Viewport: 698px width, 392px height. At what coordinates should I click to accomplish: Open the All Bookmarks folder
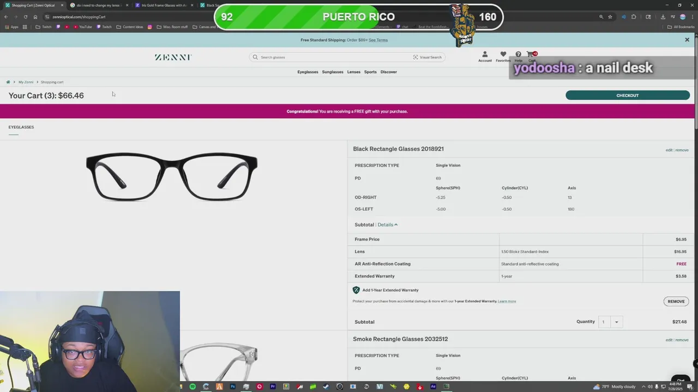pos(681,27)
